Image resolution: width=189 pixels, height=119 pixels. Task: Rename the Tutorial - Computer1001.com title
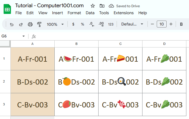(x=49, y=6)
